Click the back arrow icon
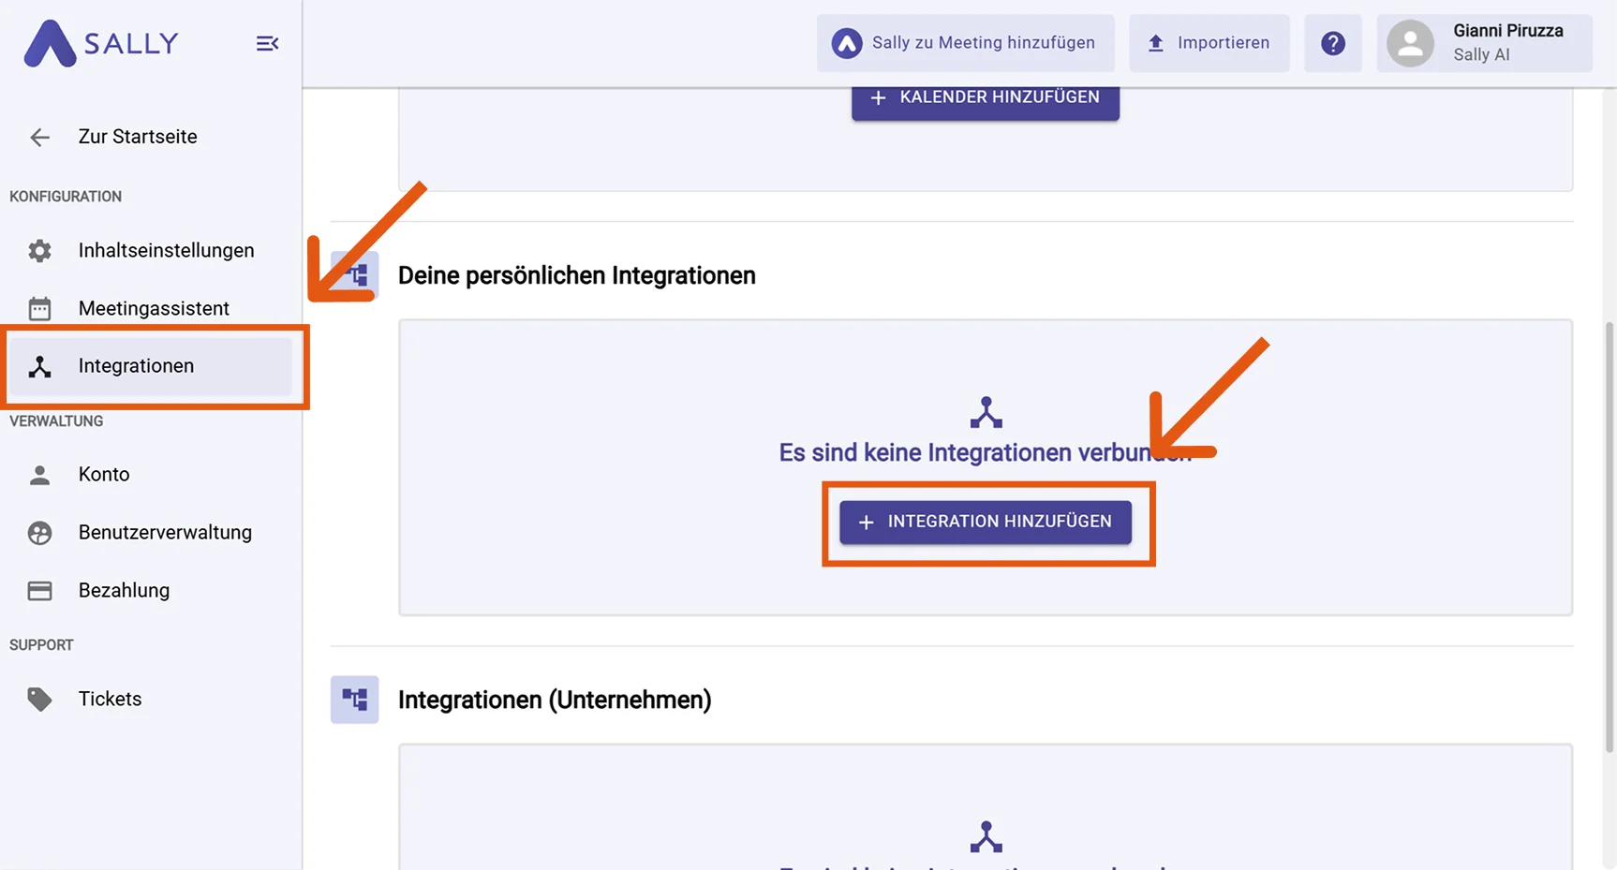Image resolution: width=1617 pixels, height=870 pixels. click(39, 138)
